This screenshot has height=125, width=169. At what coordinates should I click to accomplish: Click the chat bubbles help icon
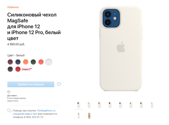pyautogui.click(x=9, y=110)
